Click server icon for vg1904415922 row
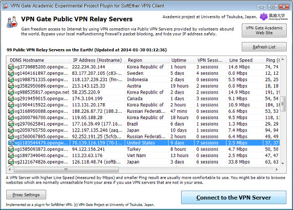293x210 pixels. coord(11,105)
